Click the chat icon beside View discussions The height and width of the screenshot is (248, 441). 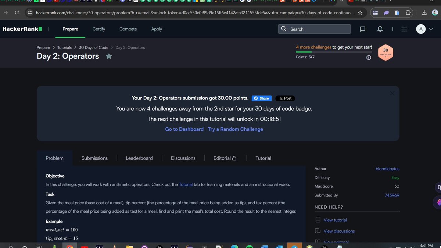coord(318,231)
